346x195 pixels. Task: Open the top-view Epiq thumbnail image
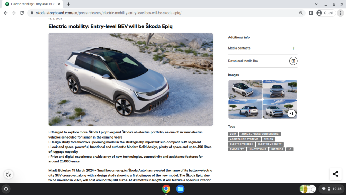(245, 89)
